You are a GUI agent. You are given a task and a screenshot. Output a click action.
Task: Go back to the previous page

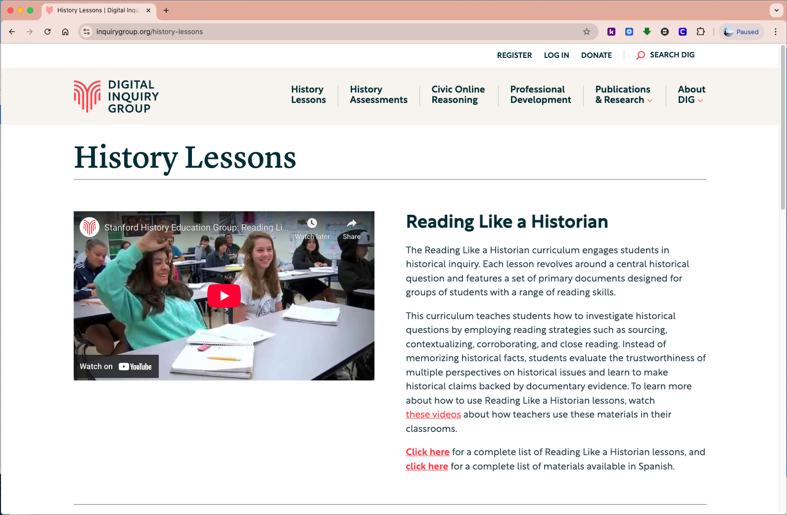12,32
